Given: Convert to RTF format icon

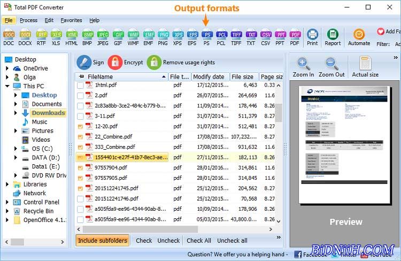Looking at the screenshot, I should (x=41, y=37).
